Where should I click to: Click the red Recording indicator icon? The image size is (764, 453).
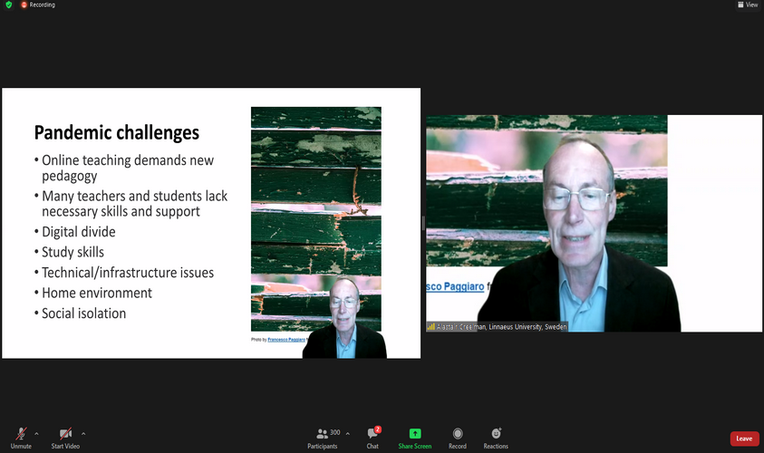pos(24,5)
